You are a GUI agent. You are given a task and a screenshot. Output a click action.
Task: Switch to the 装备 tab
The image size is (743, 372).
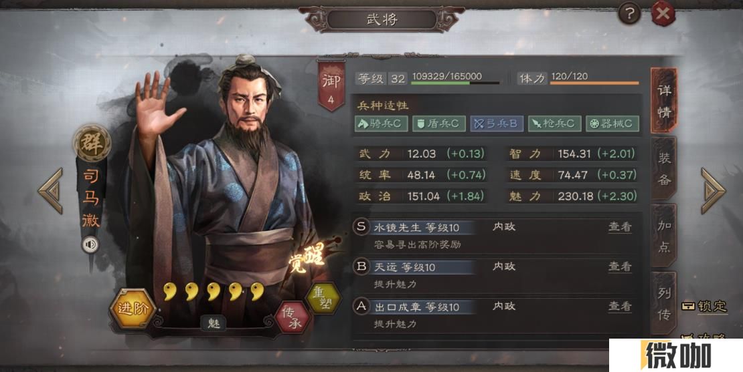pos(664,169)
